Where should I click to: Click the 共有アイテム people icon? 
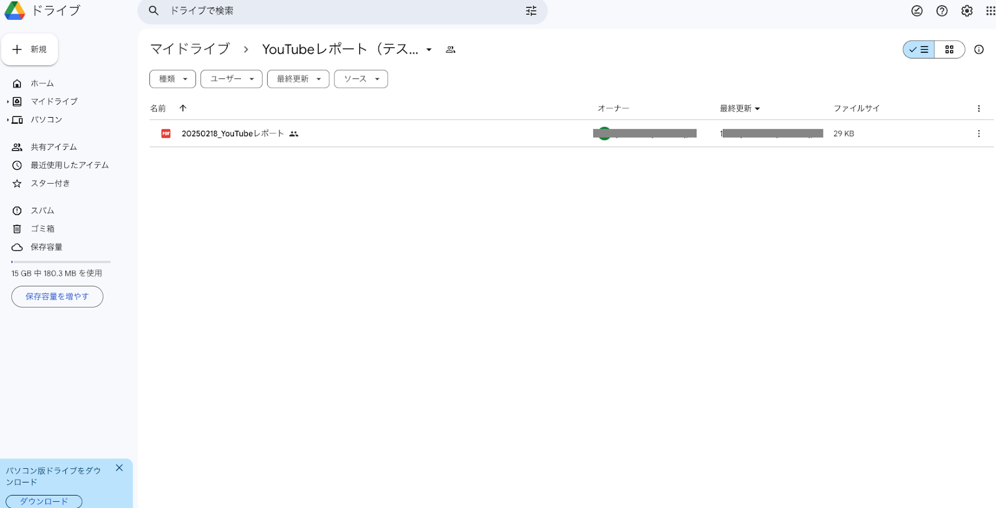(17, 147)
